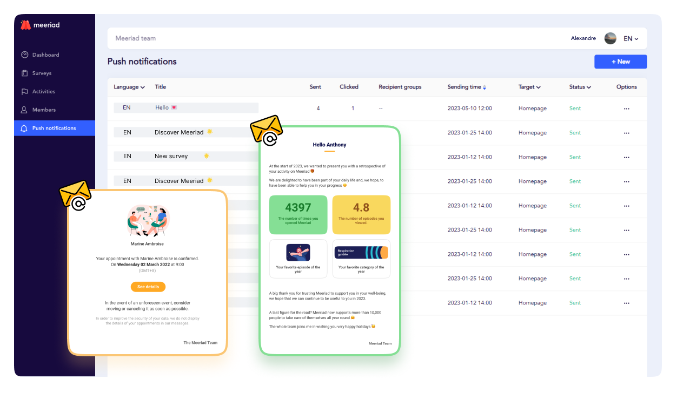Click the Title column header
The width and height of the screenshot is (677, 393).
coord(161,87)
